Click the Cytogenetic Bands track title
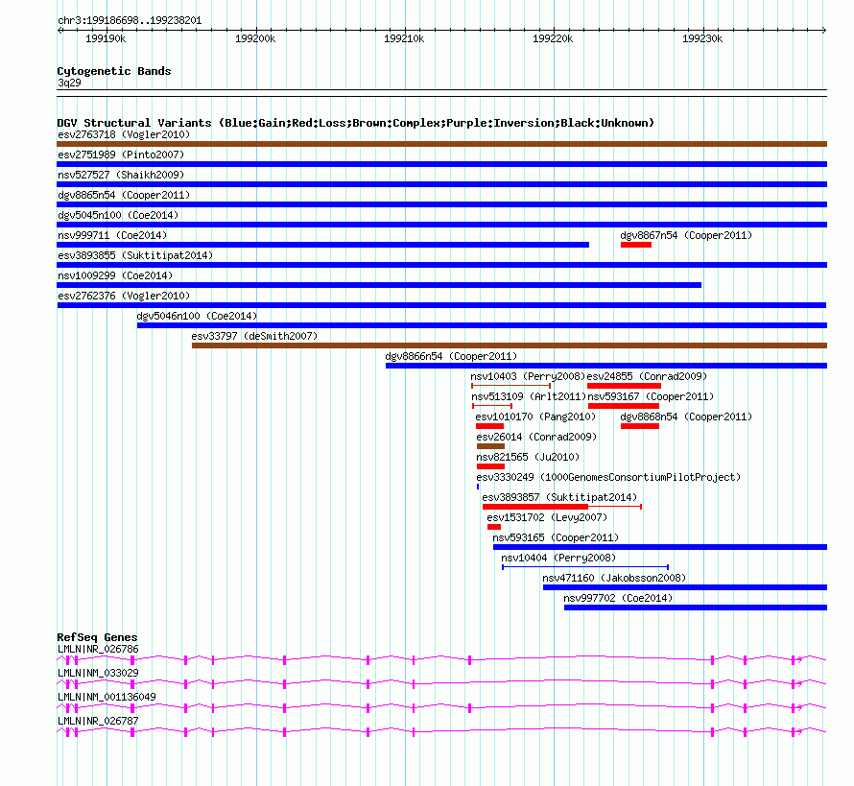The width and height of the screenshot is (854, 786). tap(114, 71)
